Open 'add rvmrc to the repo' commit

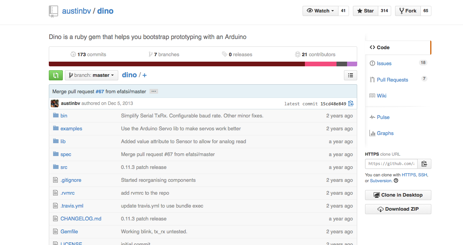click(x=145, y=193)
